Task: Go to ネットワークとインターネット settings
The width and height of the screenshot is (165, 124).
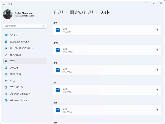Action: pos(21,48)
